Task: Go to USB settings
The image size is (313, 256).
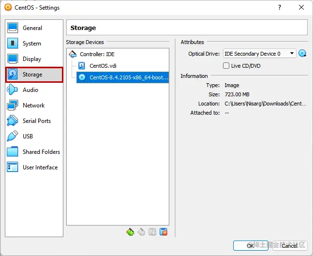Action: [x=34, y=136]
